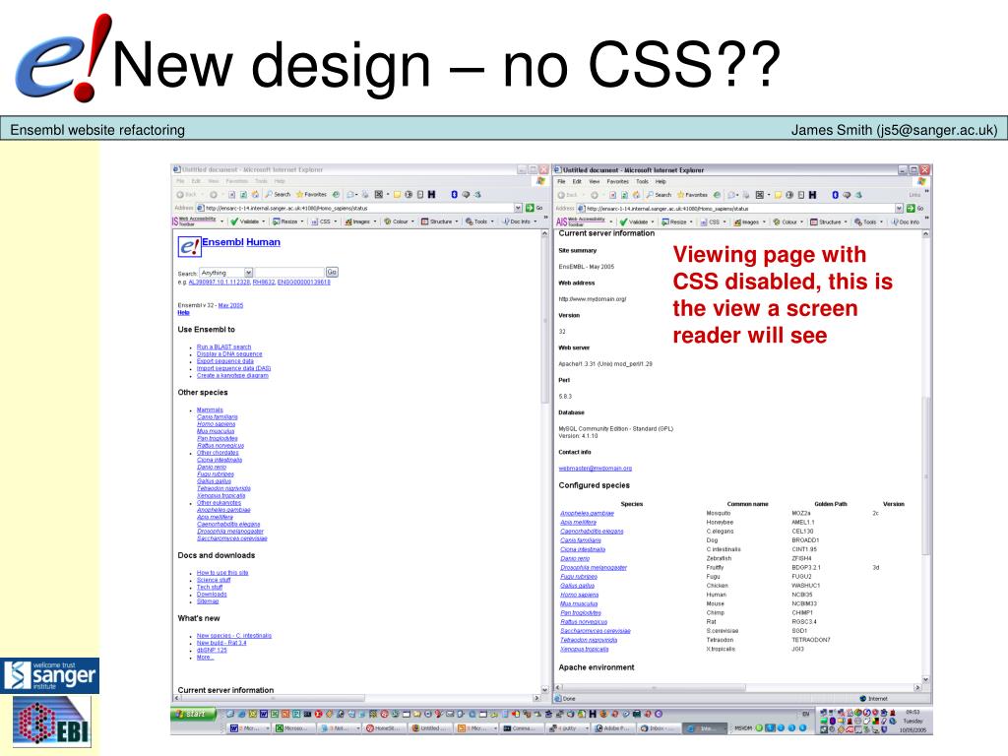The image size is (1008, 756).
Task: Click Structure button in left accessibility toolbar
Action: (436, 221)
